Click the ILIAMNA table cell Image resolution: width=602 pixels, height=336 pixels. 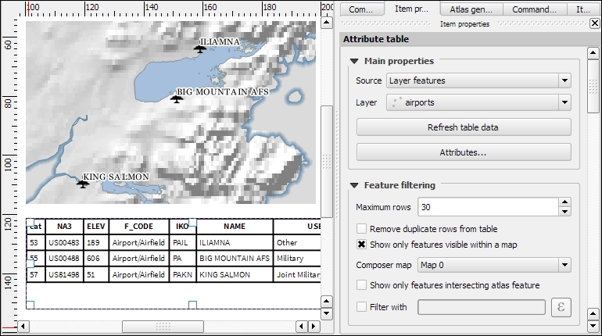click(x=235, y=243)
